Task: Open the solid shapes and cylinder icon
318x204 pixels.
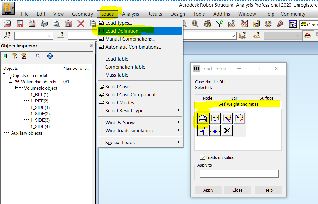Action: coord(256,24)
